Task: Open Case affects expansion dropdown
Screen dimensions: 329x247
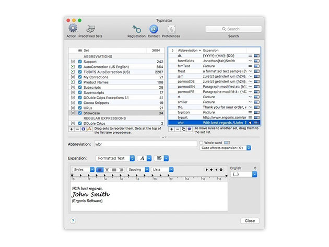Action: 225,148
